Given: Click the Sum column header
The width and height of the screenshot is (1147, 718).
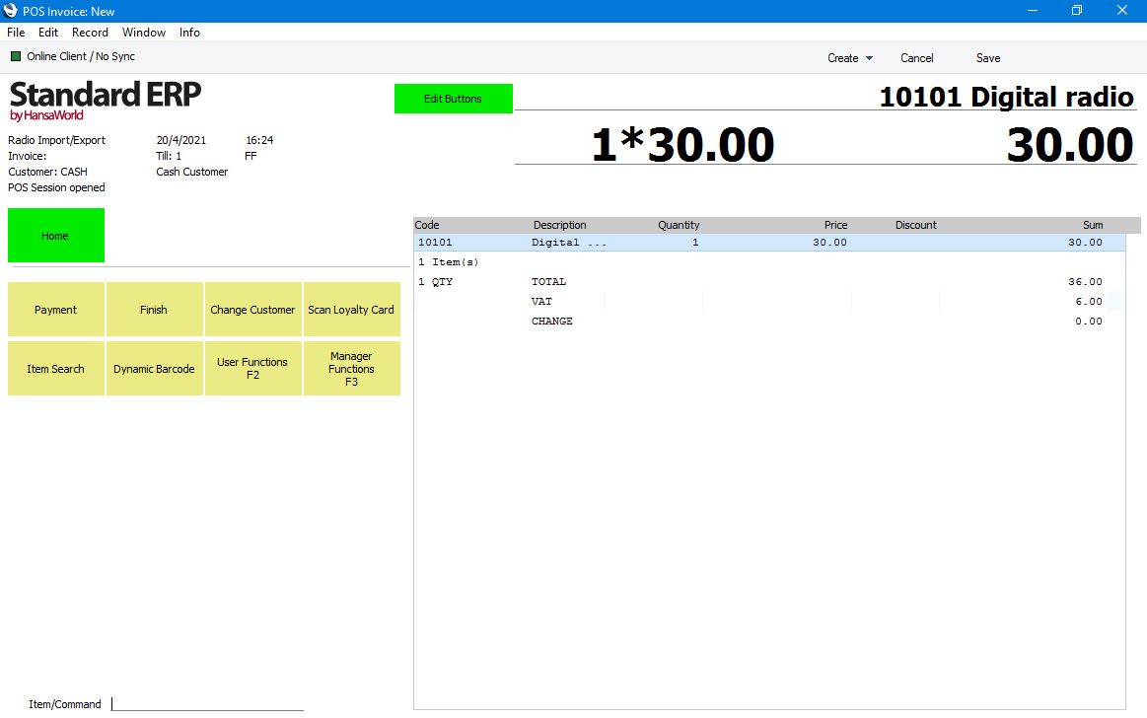Looking at the screenshot, I should click(1093, 225).
